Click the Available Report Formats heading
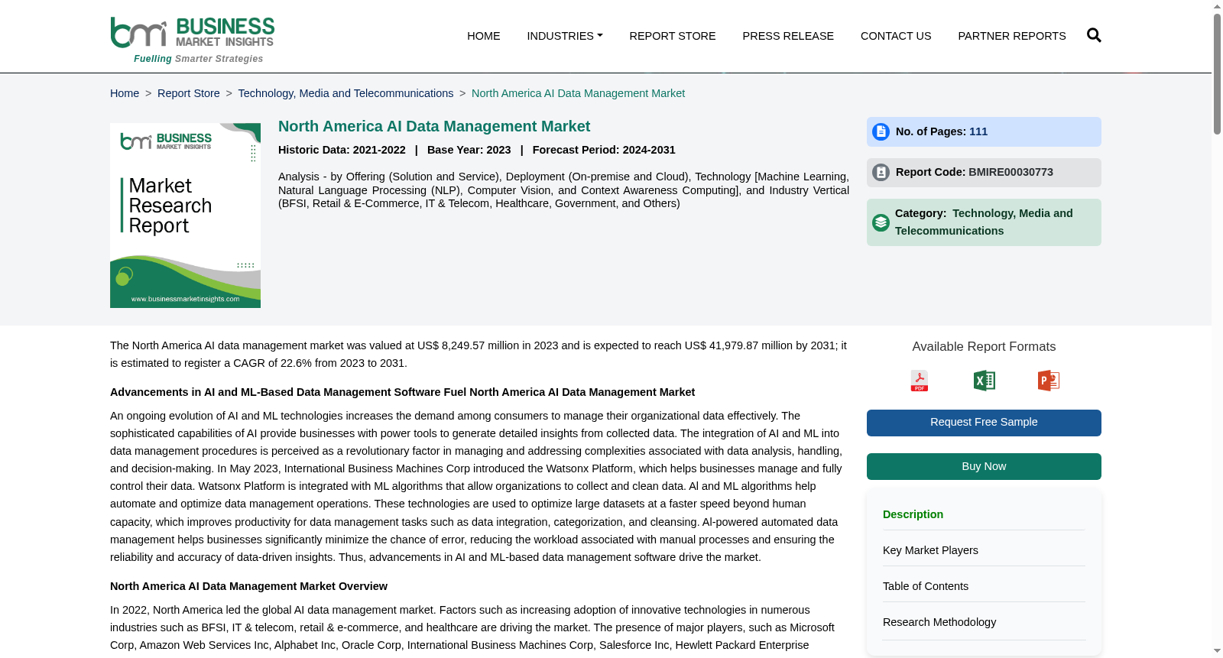The image size is (1223, 658). coord(984,346)
